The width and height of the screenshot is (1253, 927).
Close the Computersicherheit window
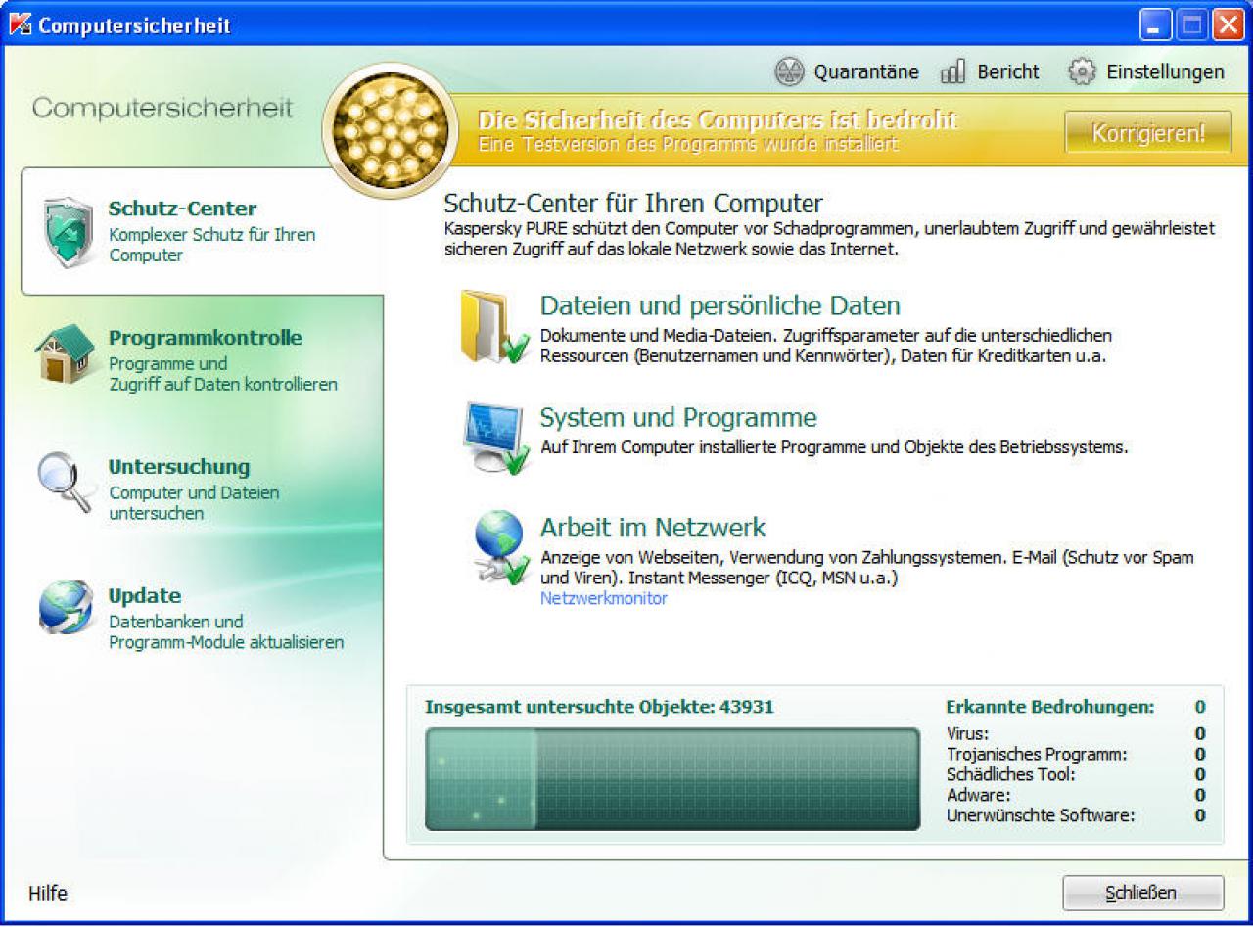tap(1228, 24)
